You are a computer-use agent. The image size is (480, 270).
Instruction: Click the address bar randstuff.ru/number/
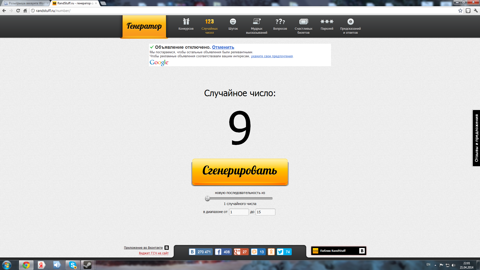click(x=246, y=11)
